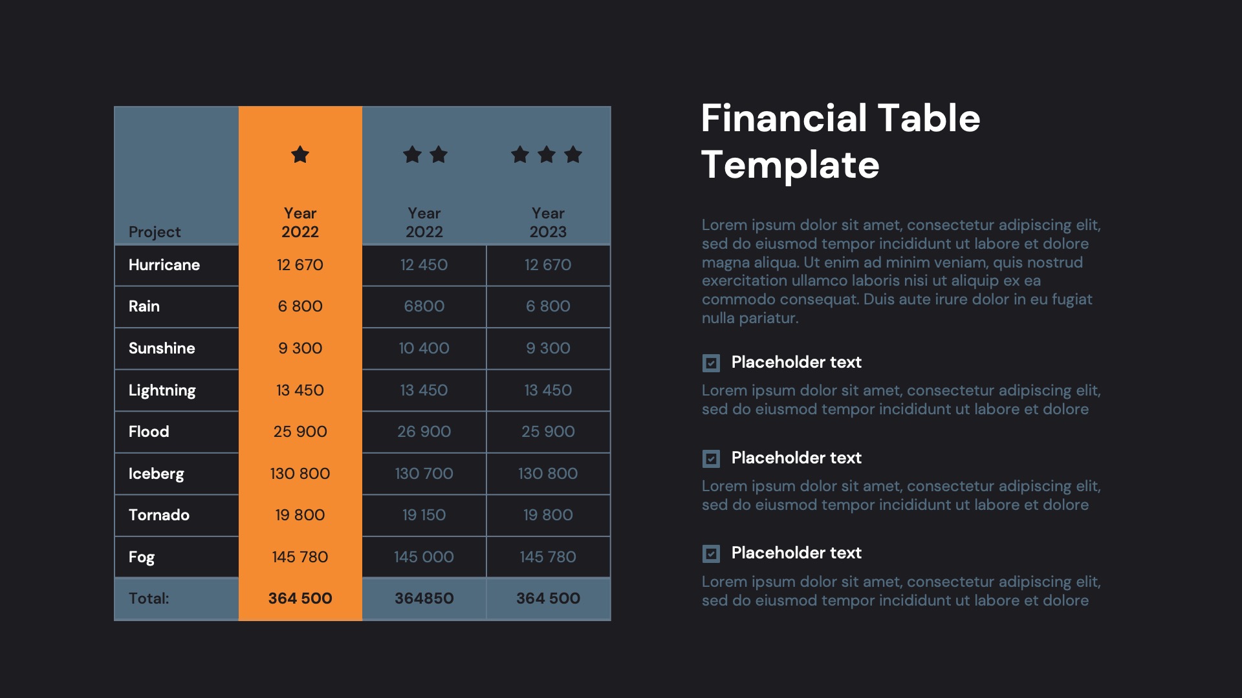1242x698 pixels.
Task: Click the bold total 364 500 in orange column
Action: pyautogui.click(x=300, y=598)
